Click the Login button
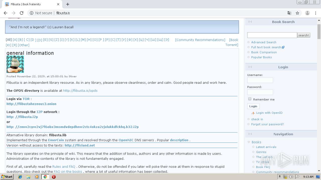 coord(253,106)
